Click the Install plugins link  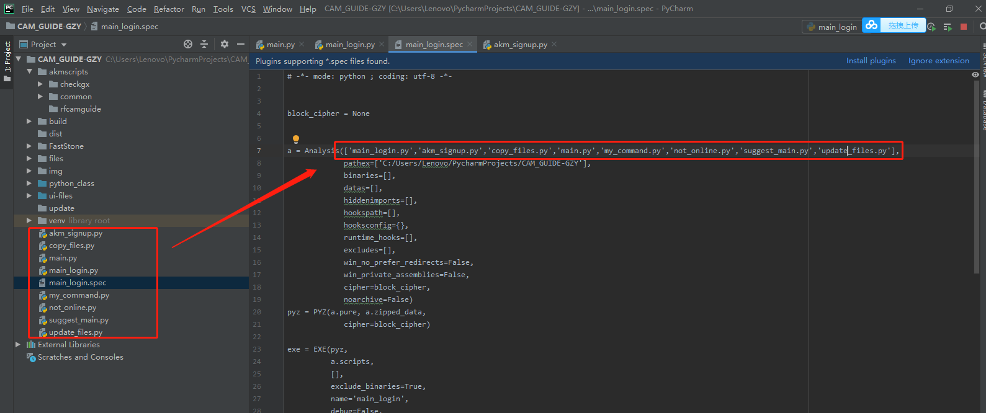[871, 61]
